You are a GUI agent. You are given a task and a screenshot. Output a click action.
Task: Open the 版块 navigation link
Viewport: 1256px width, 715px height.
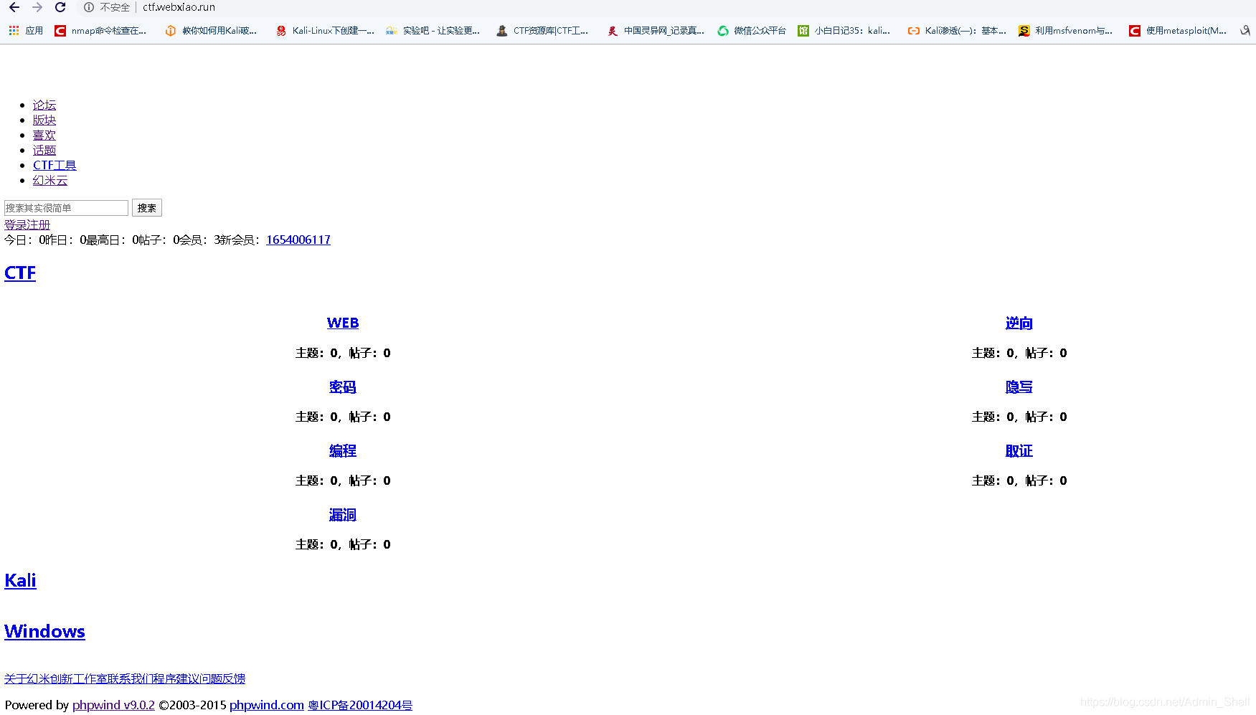point(44,120)
